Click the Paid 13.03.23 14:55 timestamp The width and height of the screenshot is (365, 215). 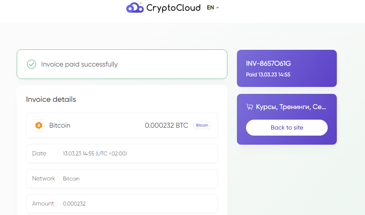point(268,75)
